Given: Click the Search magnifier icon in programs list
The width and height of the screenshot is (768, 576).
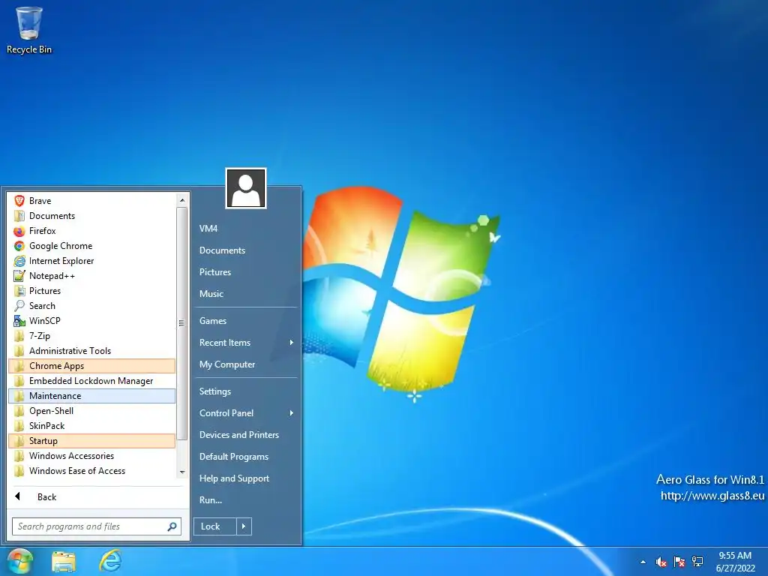Looking at the screenshot, I should pos(19,306).
